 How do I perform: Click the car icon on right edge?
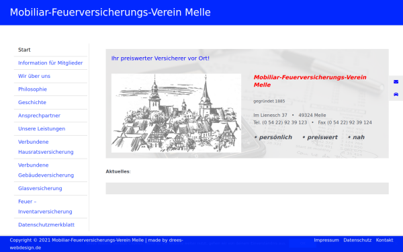(396, 94)
